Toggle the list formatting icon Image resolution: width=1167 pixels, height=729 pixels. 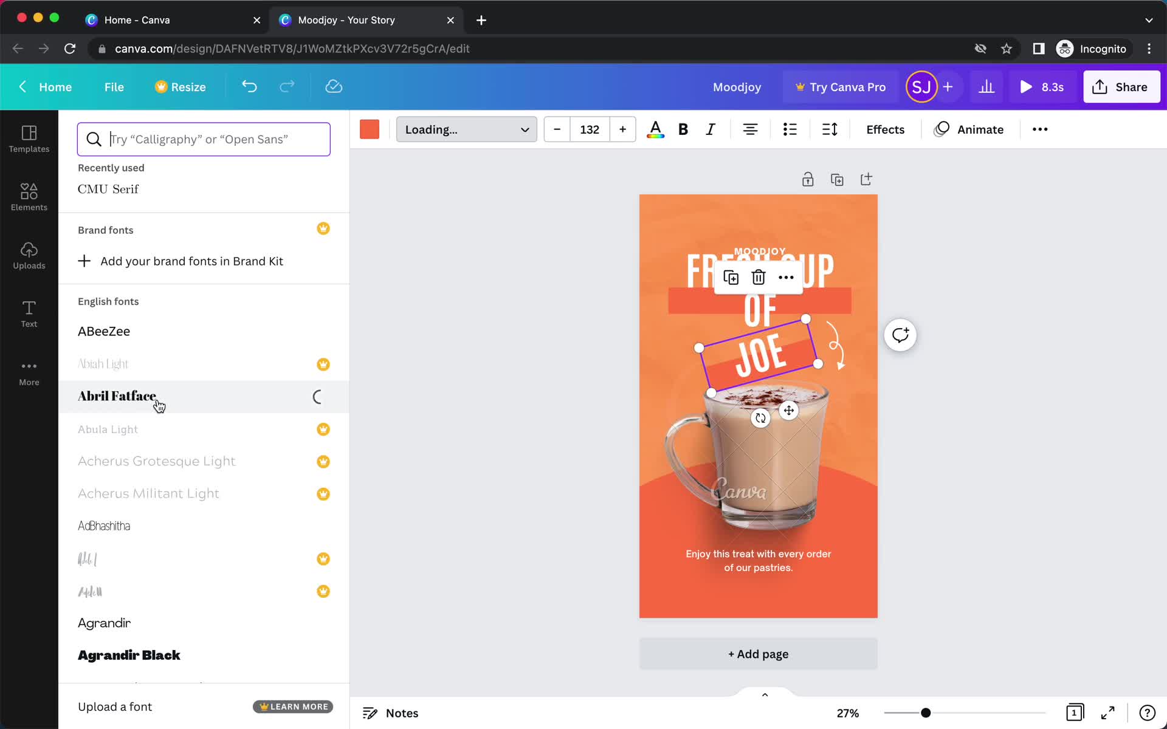[x=790, y=129]
